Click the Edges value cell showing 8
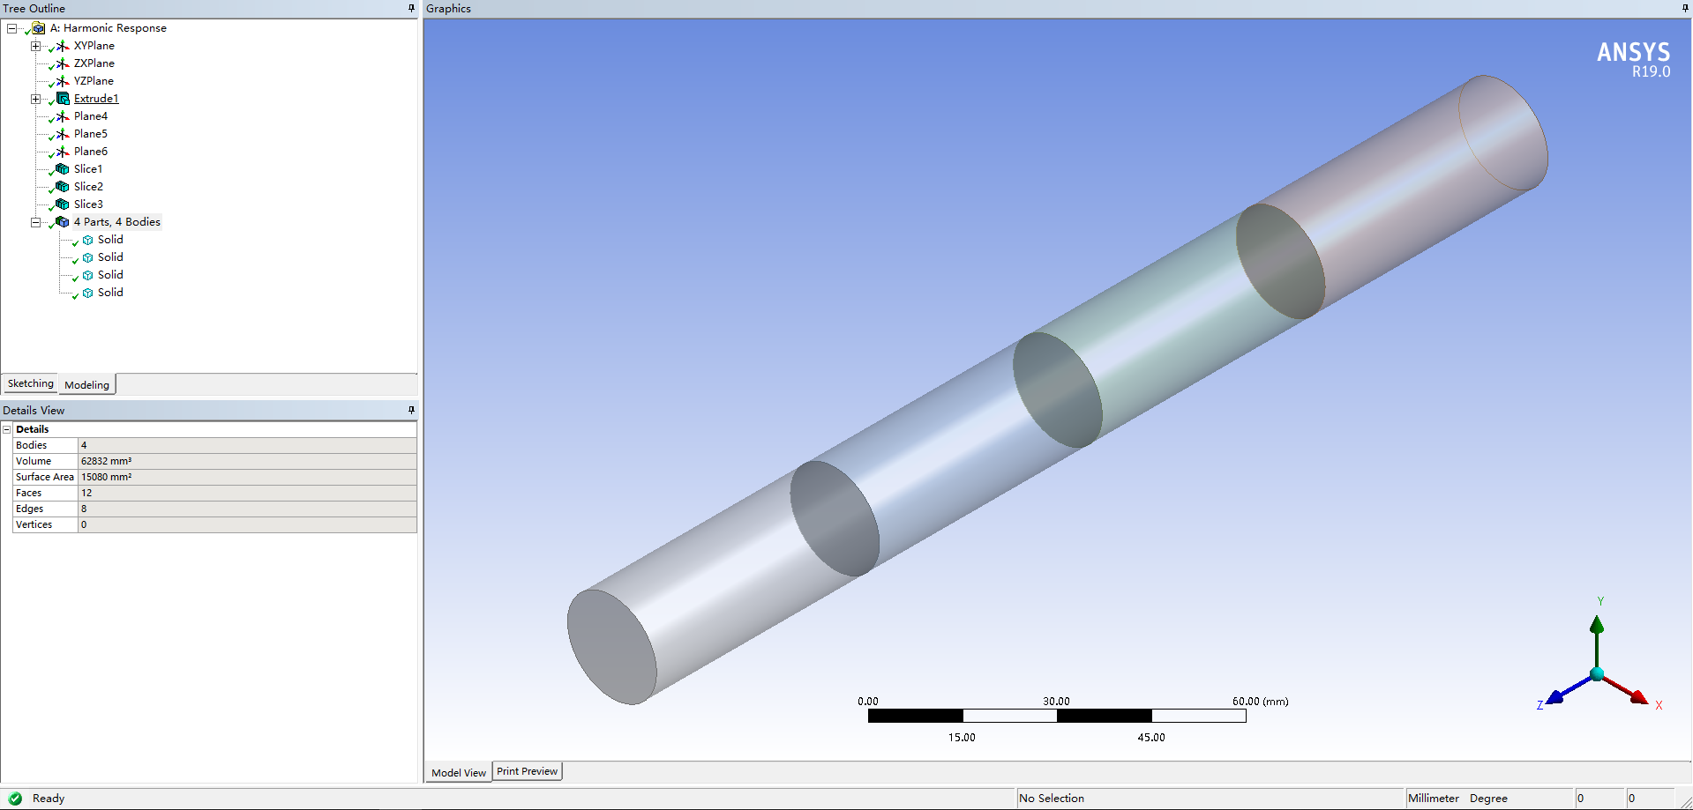 pyautogui.click(x=247, y=509)
